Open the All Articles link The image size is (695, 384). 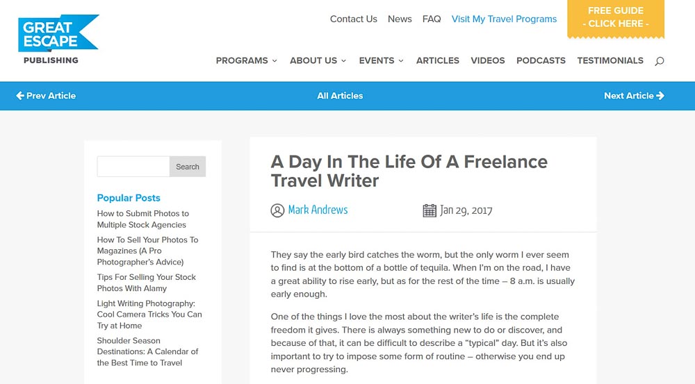pyautogui.click(x=340, y=96)
